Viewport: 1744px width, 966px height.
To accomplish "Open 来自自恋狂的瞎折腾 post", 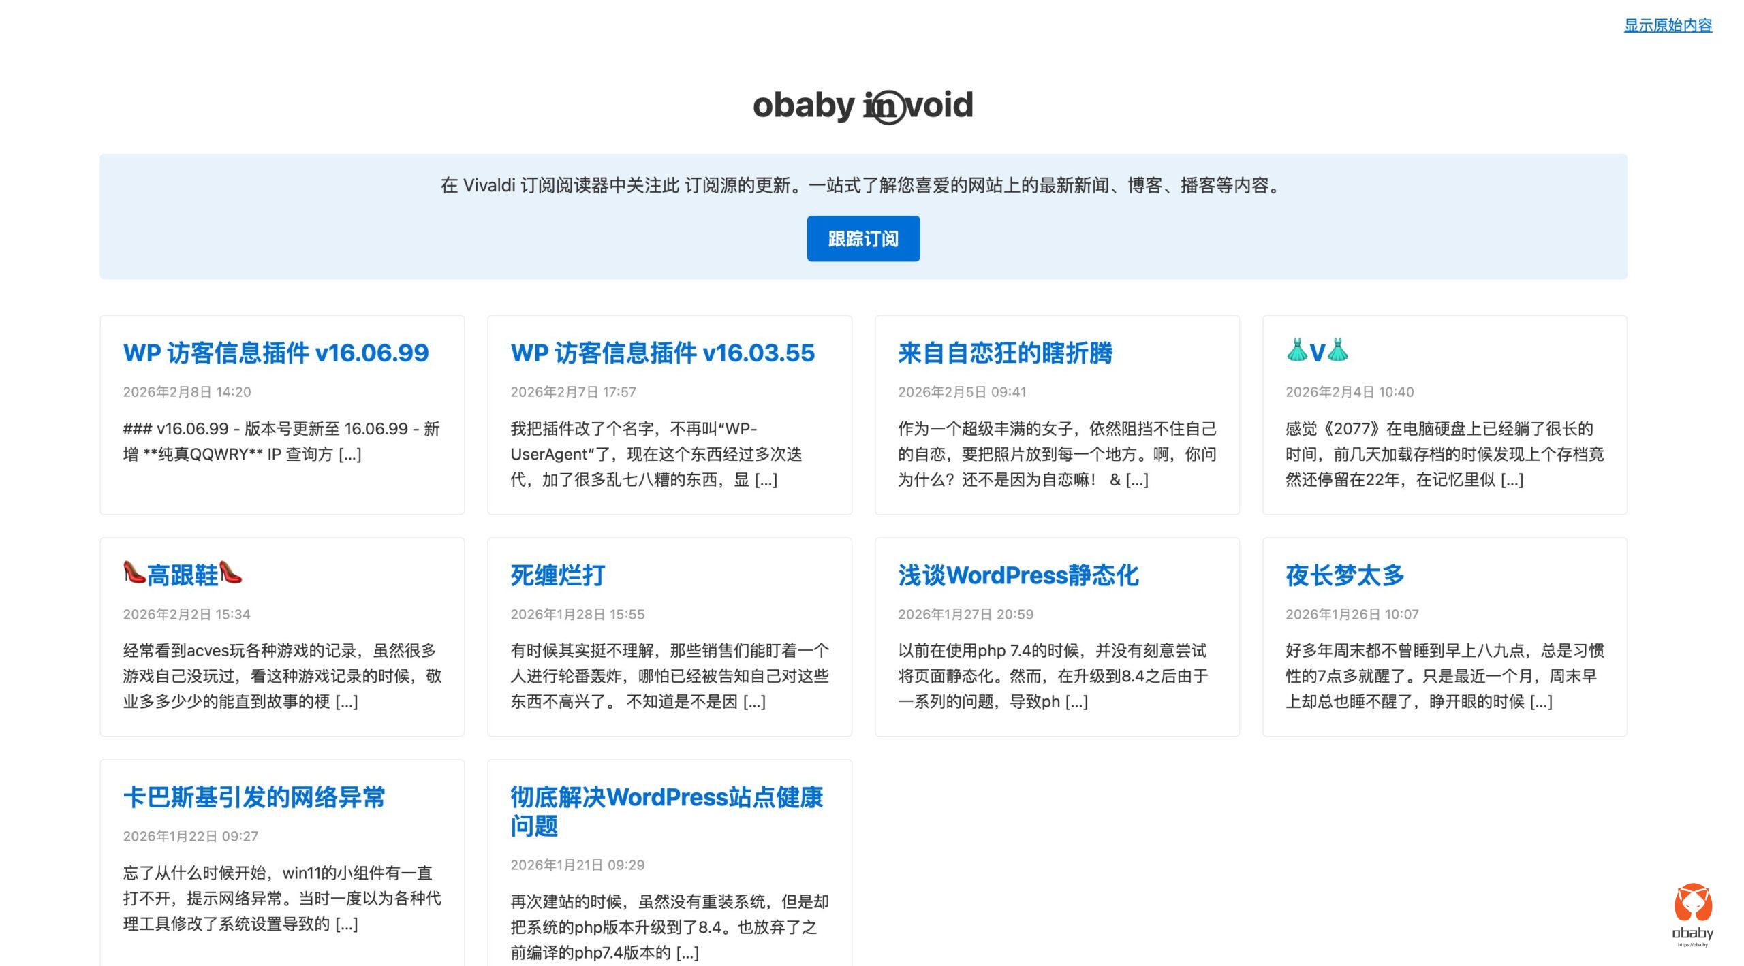I will (x=1005, y=353).
